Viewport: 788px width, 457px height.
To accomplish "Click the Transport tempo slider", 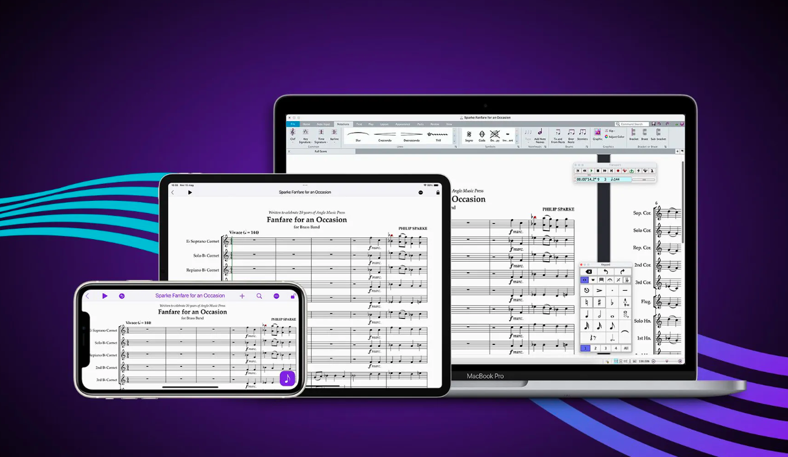I will point(644,180).
